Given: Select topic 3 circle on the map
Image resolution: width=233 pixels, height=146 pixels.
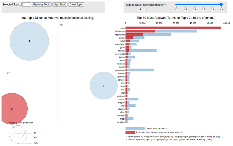Looking at the screenshot, I should point(104,86).
